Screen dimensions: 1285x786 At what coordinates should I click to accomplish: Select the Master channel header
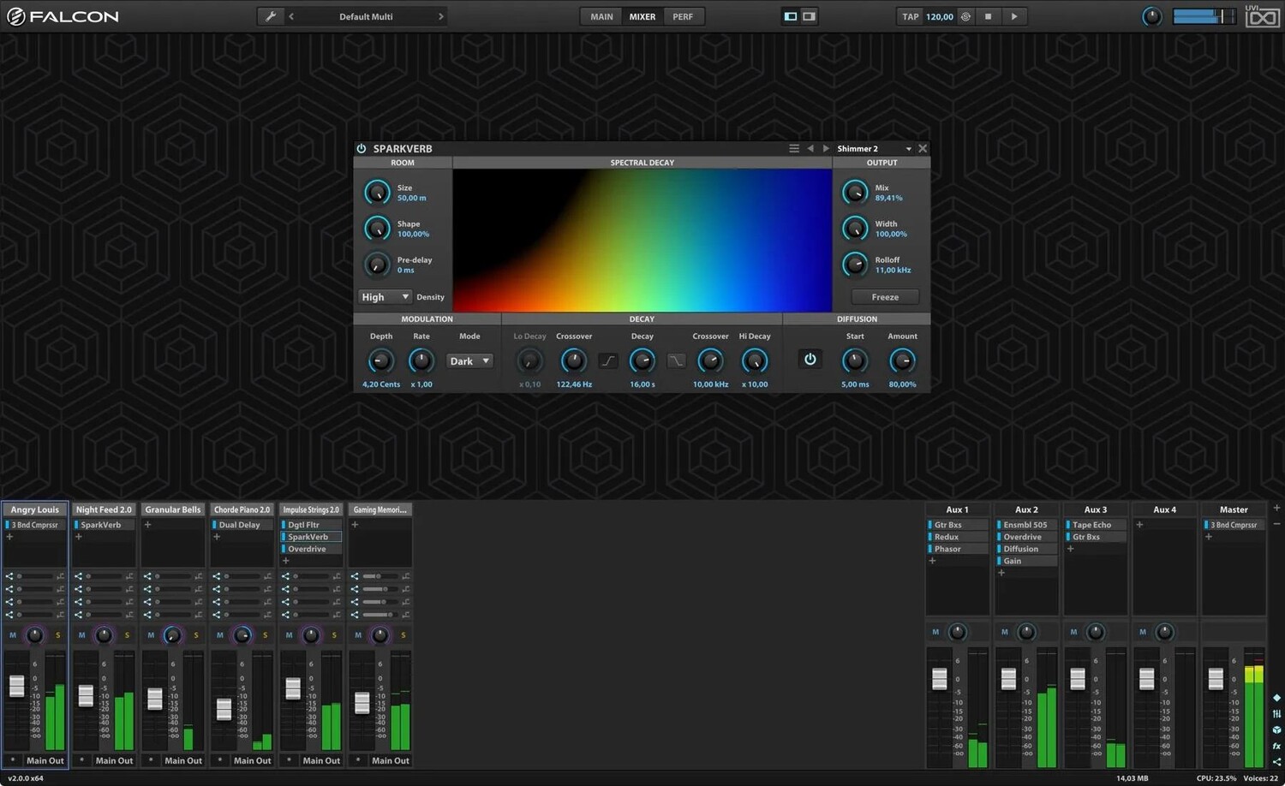1234,509
